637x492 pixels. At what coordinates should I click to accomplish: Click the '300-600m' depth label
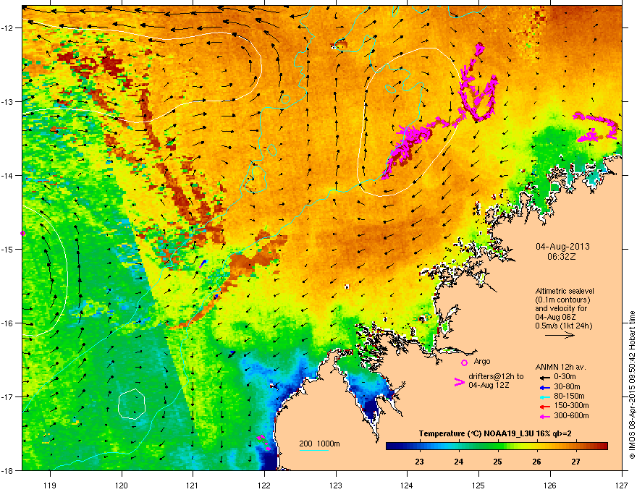572,415
